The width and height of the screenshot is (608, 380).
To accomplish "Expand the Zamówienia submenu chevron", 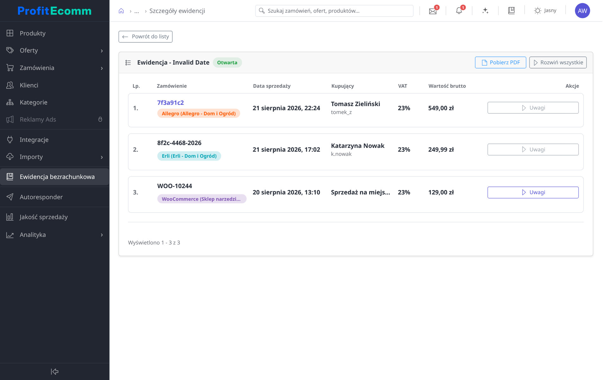I will pyautogui.click(x=102, y=68).
